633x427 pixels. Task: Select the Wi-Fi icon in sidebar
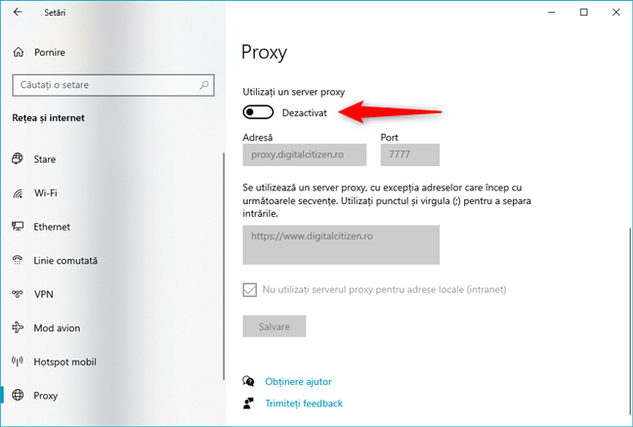(x=18, y=193)
